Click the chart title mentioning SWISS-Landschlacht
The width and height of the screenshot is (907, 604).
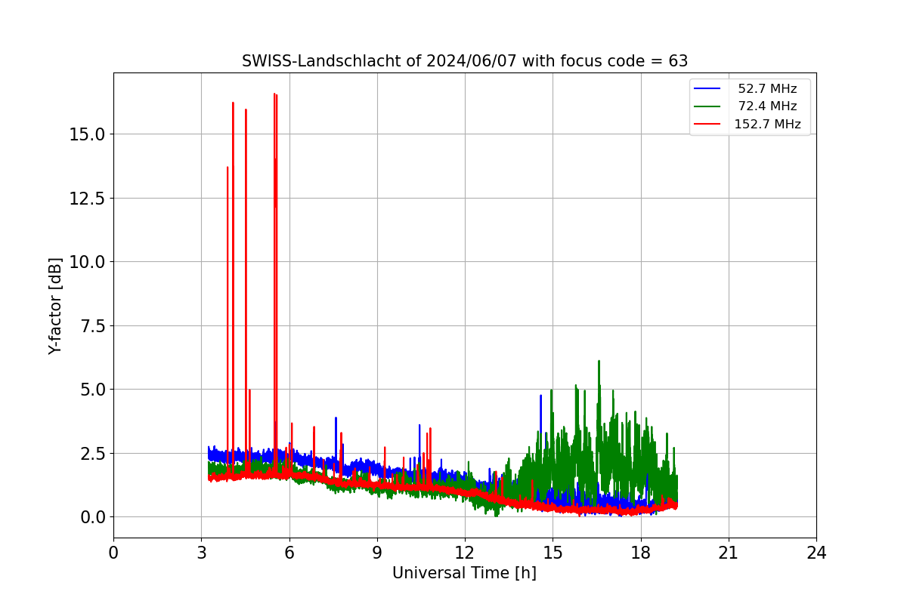tap(465, 61)
